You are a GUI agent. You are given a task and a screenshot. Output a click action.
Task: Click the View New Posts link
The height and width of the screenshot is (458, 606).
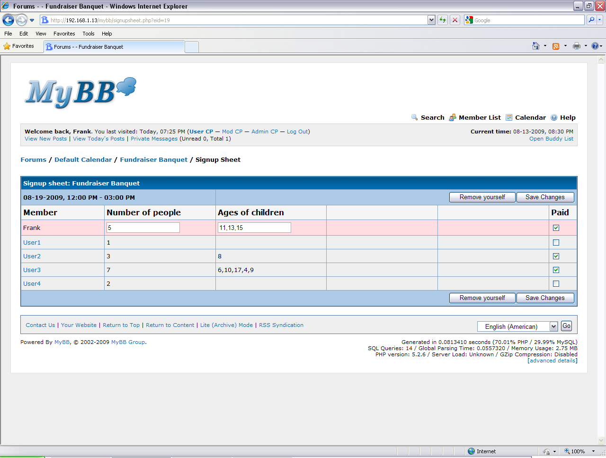point(46,139)
